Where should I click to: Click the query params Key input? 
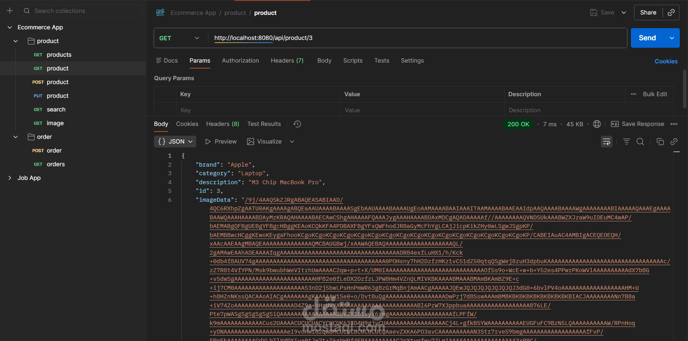[x=258, y=110]
